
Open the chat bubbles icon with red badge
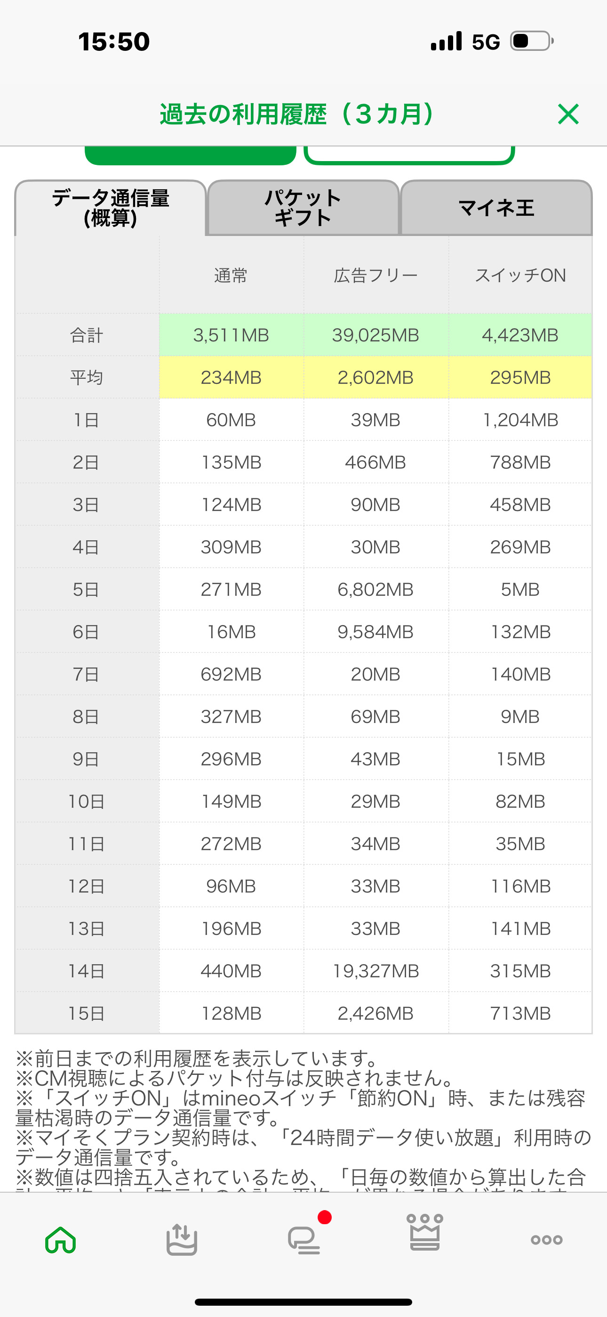click(x=304, y=1240)
